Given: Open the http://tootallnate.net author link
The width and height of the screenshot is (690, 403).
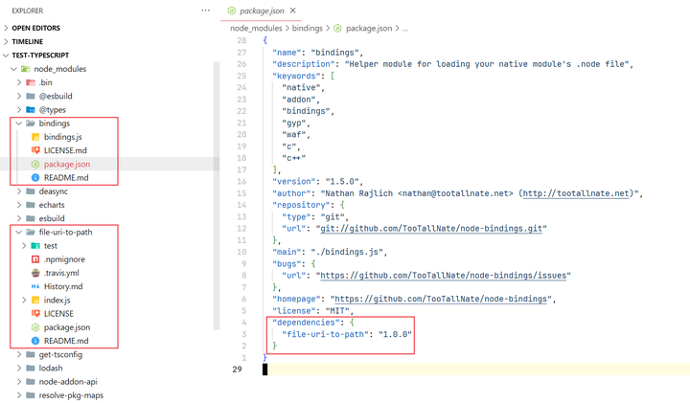Looking at the screenshot, I should [x=576, y=193].
